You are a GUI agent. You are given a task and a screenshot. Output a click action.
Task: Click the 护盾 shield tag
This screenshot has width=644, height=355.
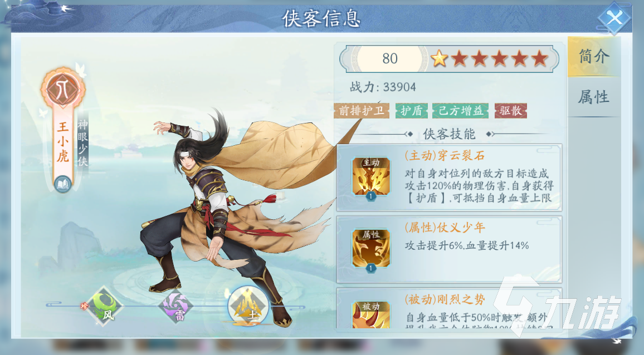tap(412, 111)
